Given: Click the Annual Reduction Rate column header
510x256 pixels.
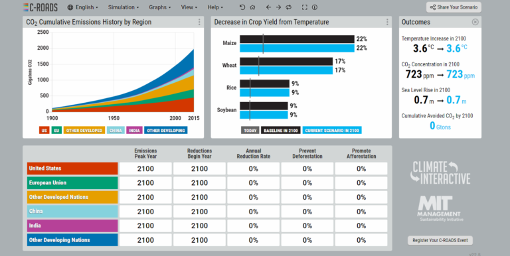Looking at the screenshot, I should point(254,153).
